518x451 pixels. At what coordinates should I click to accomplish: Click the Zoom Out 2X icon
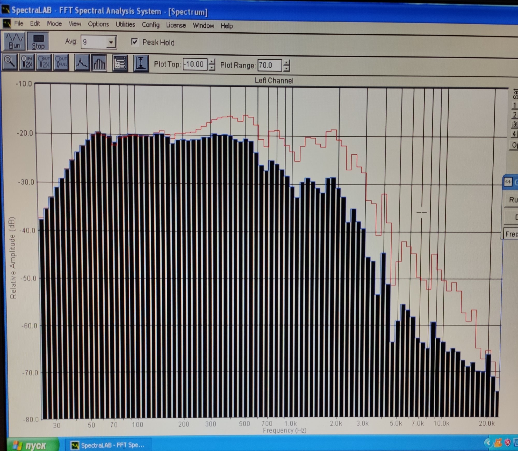(x=44, y=62)
